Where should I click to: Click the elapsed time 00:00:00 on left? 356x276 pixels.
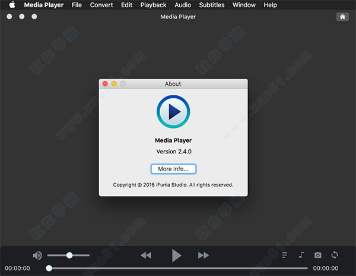17,268
